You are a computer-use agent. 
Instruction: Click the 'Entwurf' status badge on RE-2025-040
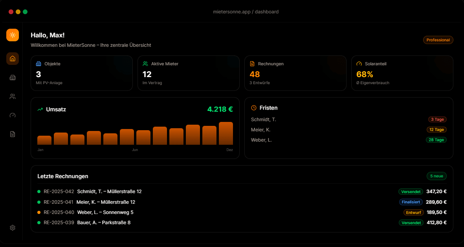pos(413,212)
